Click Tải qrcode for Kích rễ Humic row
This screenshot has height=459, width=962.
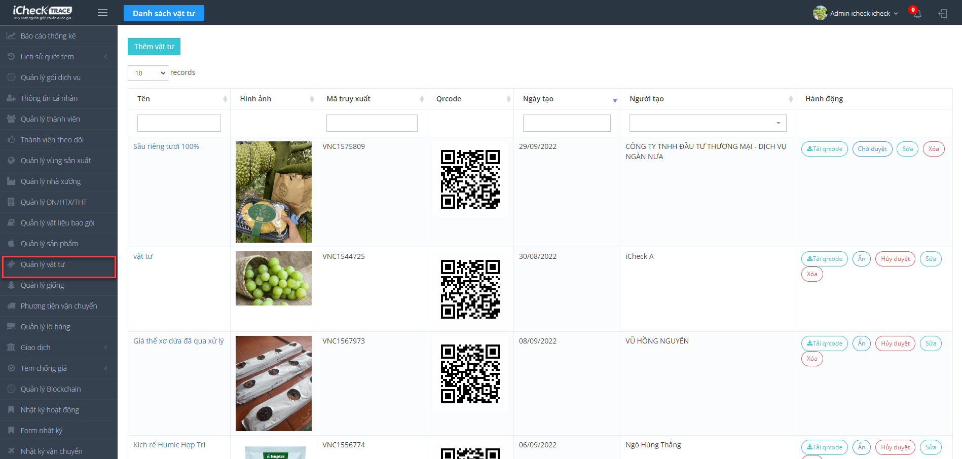[824, 447]
